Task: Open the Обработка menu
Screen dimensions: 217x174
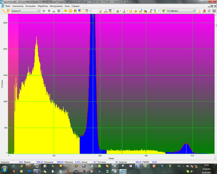Action: coord(43,6)
